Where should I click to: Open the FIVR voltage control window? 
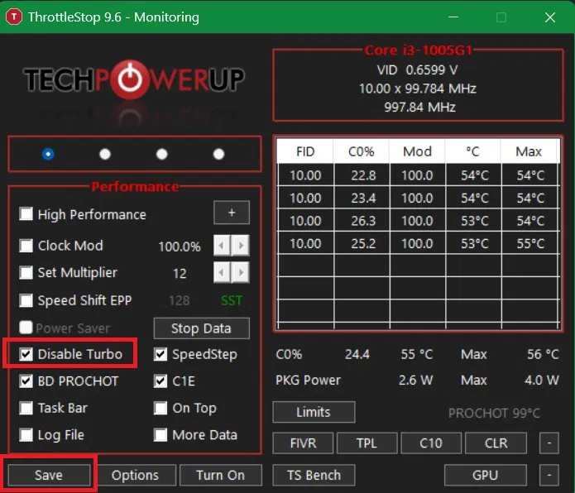pos(301,443)
